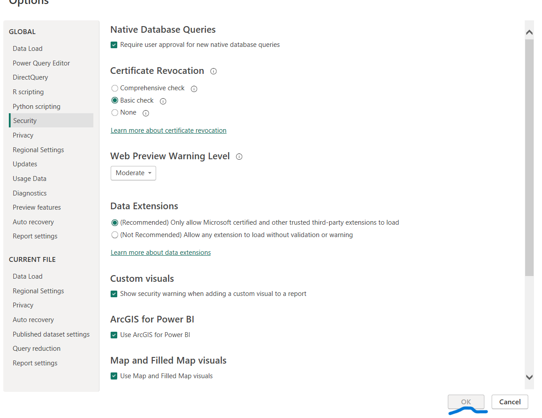Choose Recommended Microsoft certified extensions option
The width and height of the screenshot is (542, 418).
tap(115, 222)
